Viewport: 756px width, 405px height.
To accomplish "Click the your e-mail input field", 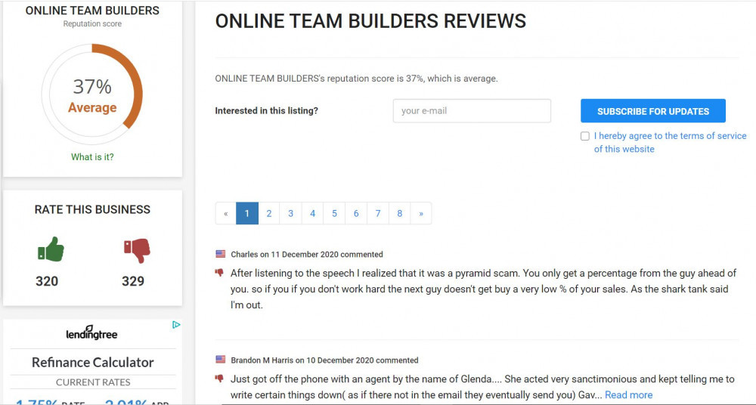I will point(472,111).
